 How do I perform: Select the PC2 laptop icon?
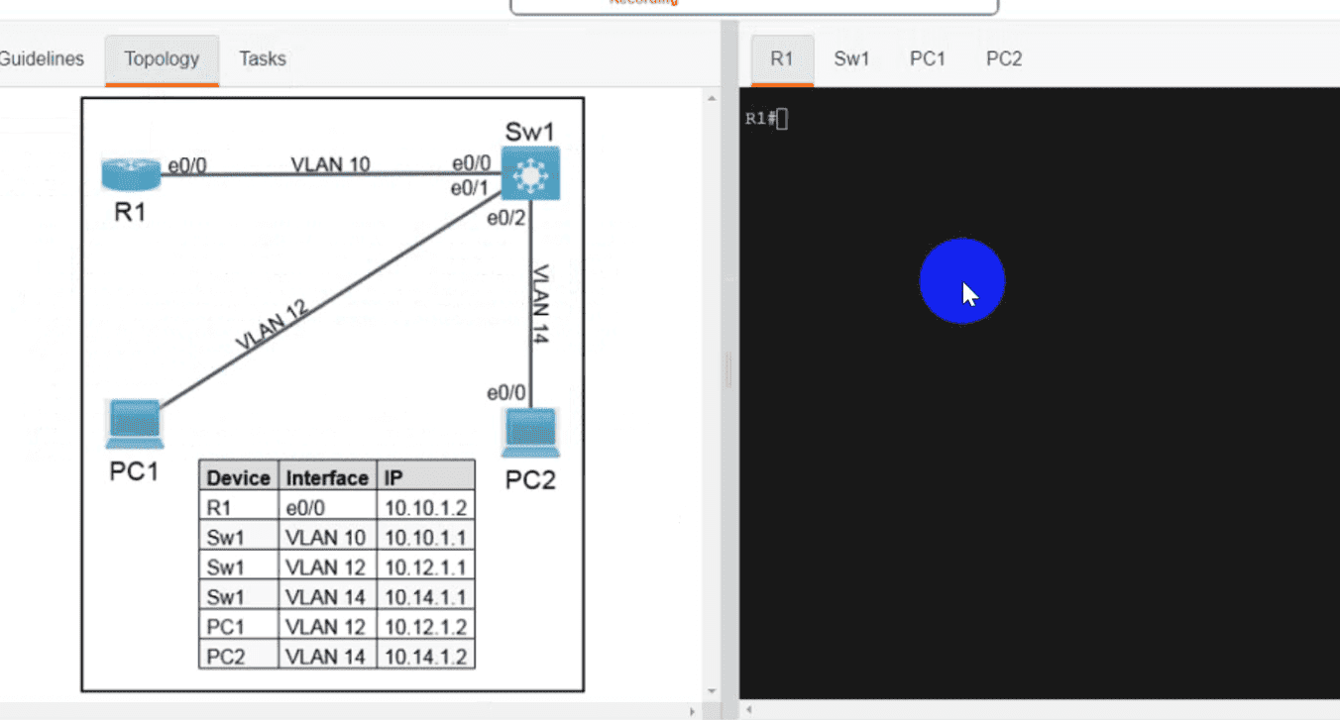pyautogui.click(x=531, y=432)
